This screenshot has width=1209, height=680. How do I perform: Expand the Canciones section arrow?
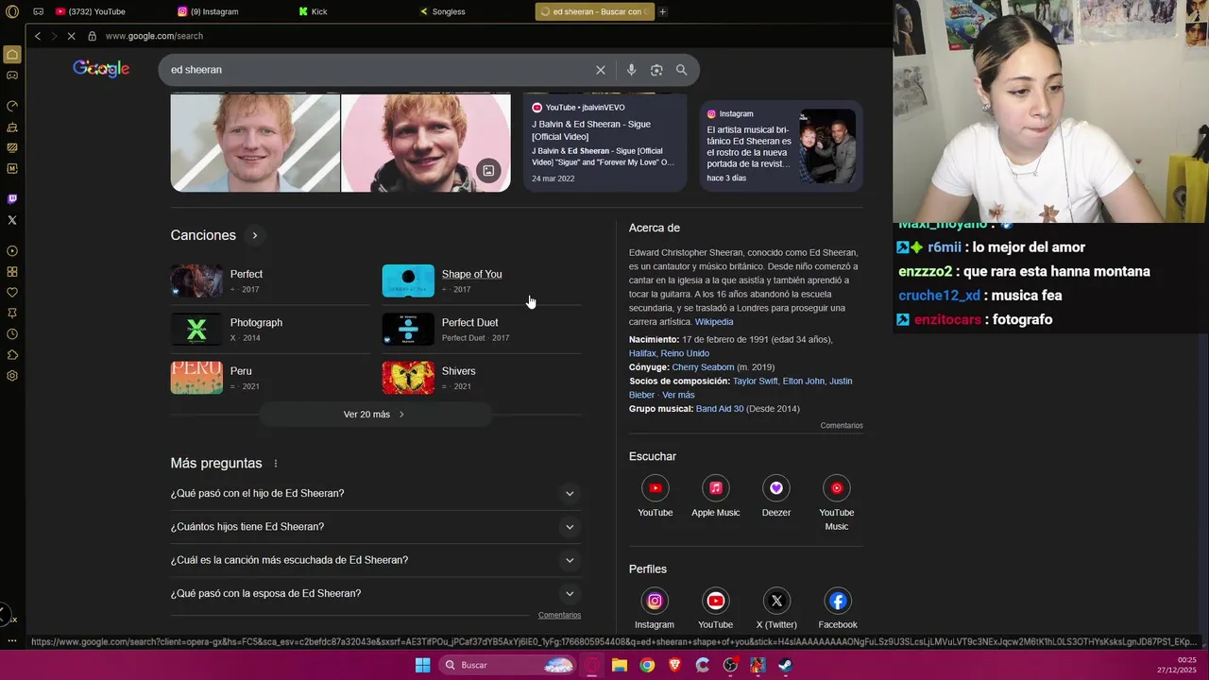[254, 235]
